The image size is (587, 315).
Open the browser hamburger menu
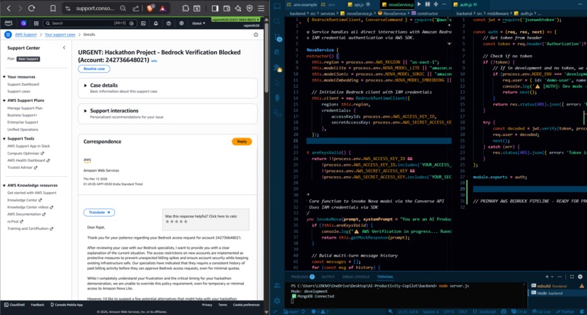261,8
